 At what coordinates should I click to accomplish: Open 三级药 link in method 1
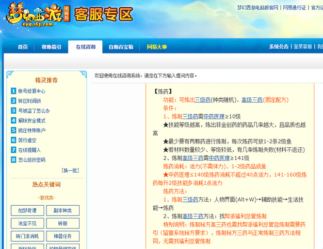(x=190, y=199)
